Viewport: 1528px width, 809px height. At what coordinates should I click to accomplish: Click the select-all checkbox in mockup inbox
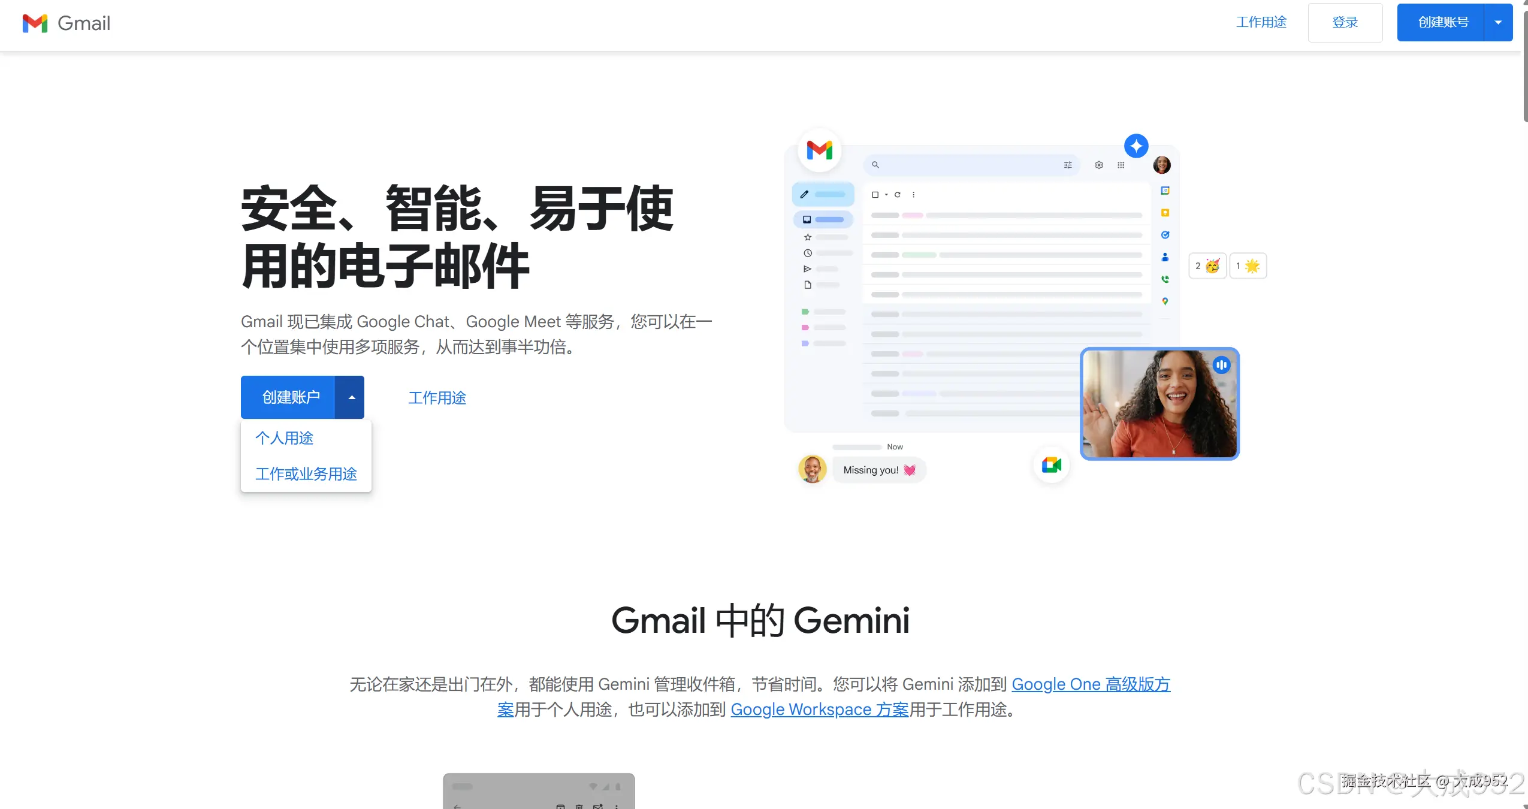coord(875,195)
